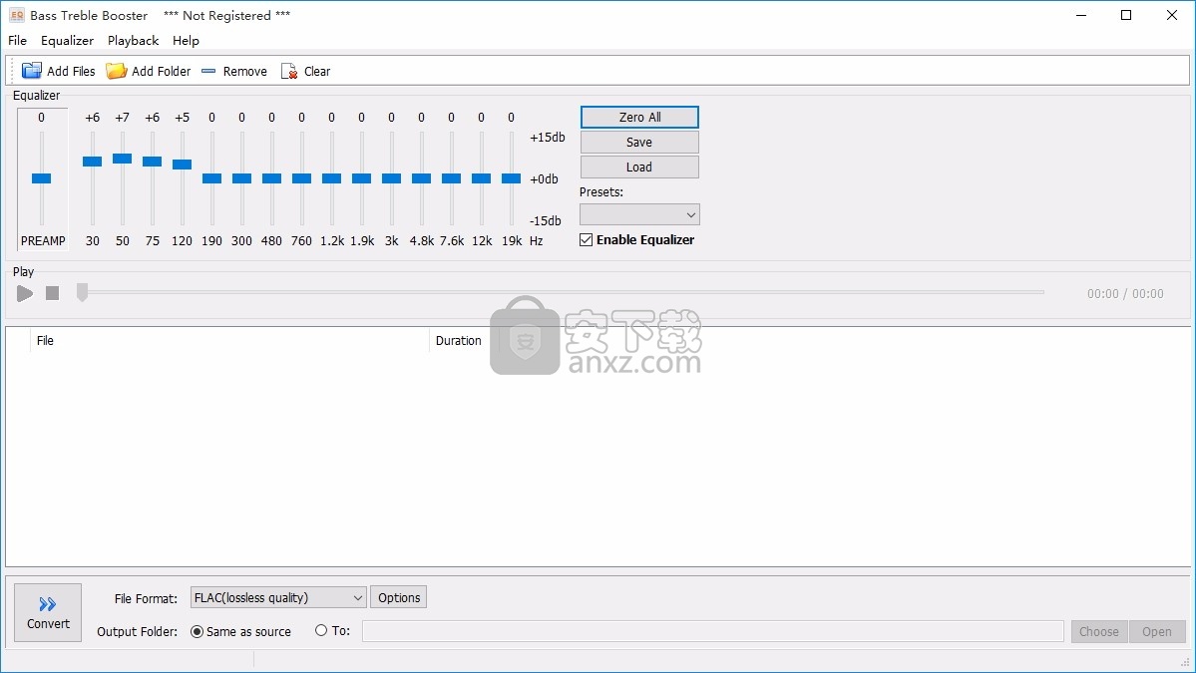This screenshot has width=1196, height=673.
Task: Open the Equalizer menu
Action: [x=67, y=41]
